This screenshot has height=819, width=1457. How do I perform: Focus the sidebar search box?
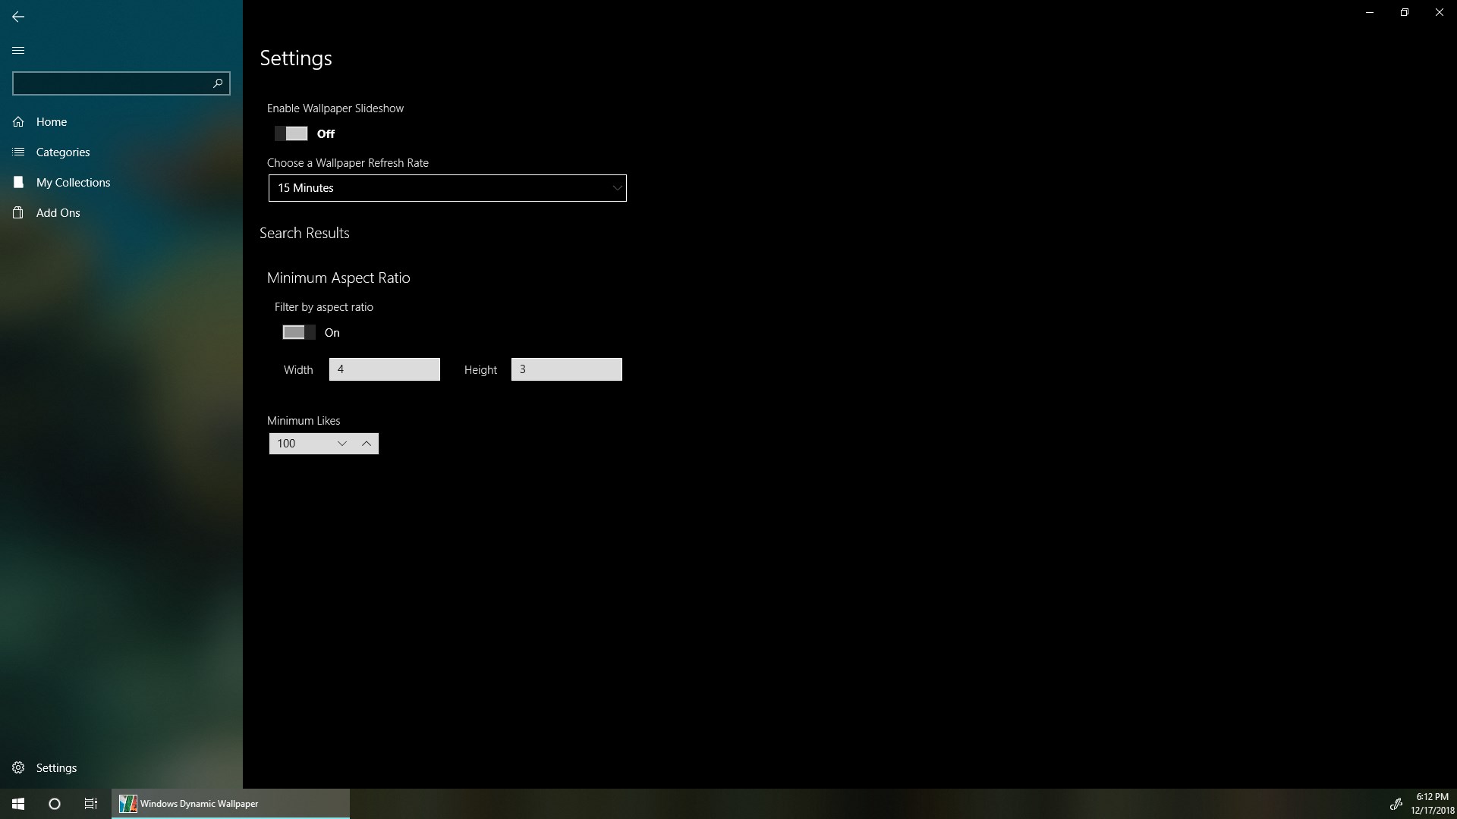point(110,83)
